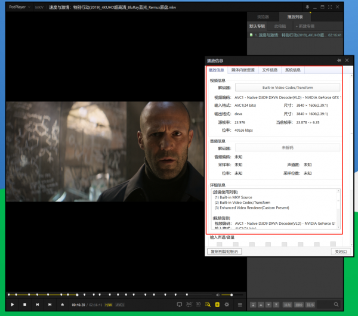Click the playlist search magnifier icon
The image size is (358, 316).
click(337, 305)
